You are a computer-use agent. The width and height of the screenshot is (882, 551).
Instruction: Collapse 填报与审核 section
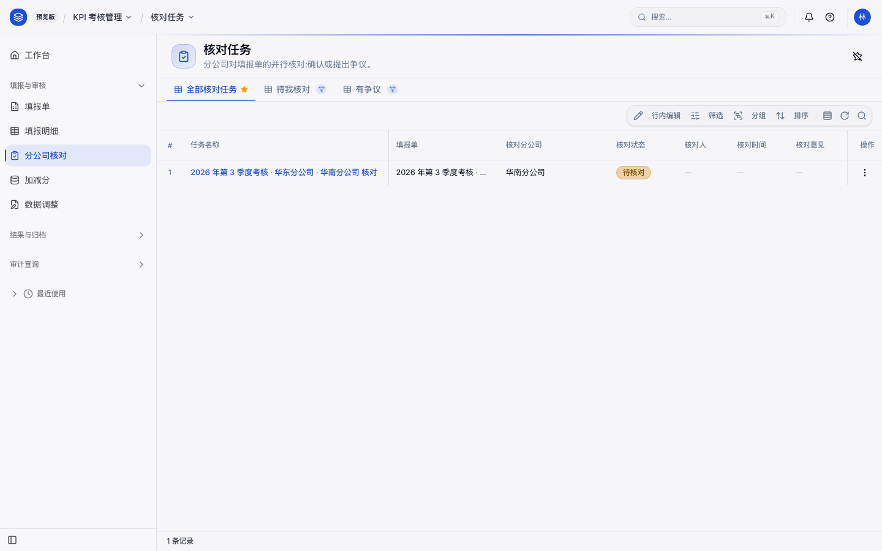click(x=78, y=86)
